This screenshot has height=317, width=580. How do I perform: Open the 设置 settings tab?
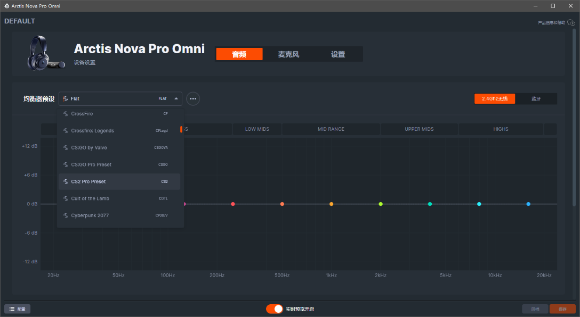338,54
